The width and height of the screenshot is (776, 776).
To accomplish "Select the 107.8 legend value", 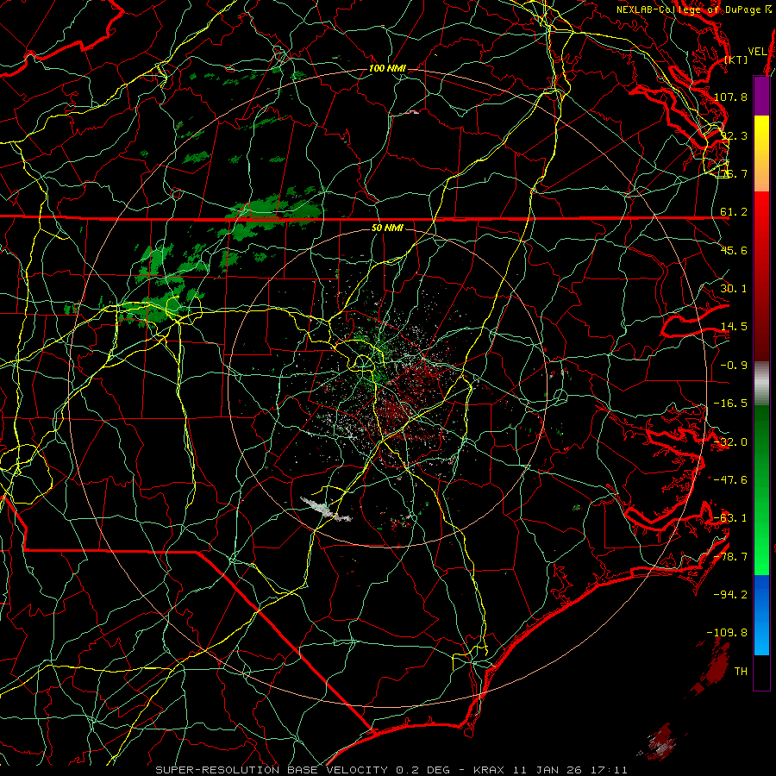I will coord(730,97).
